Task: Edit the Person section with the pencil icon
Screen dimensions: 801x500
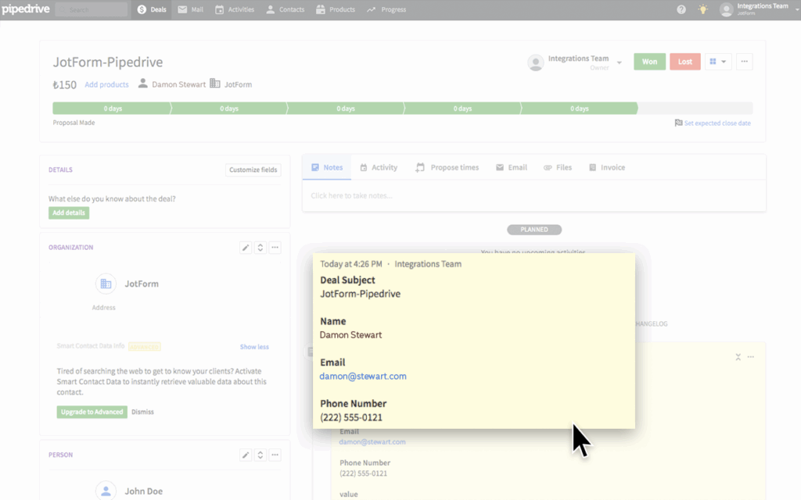Action: coord(246,455)
